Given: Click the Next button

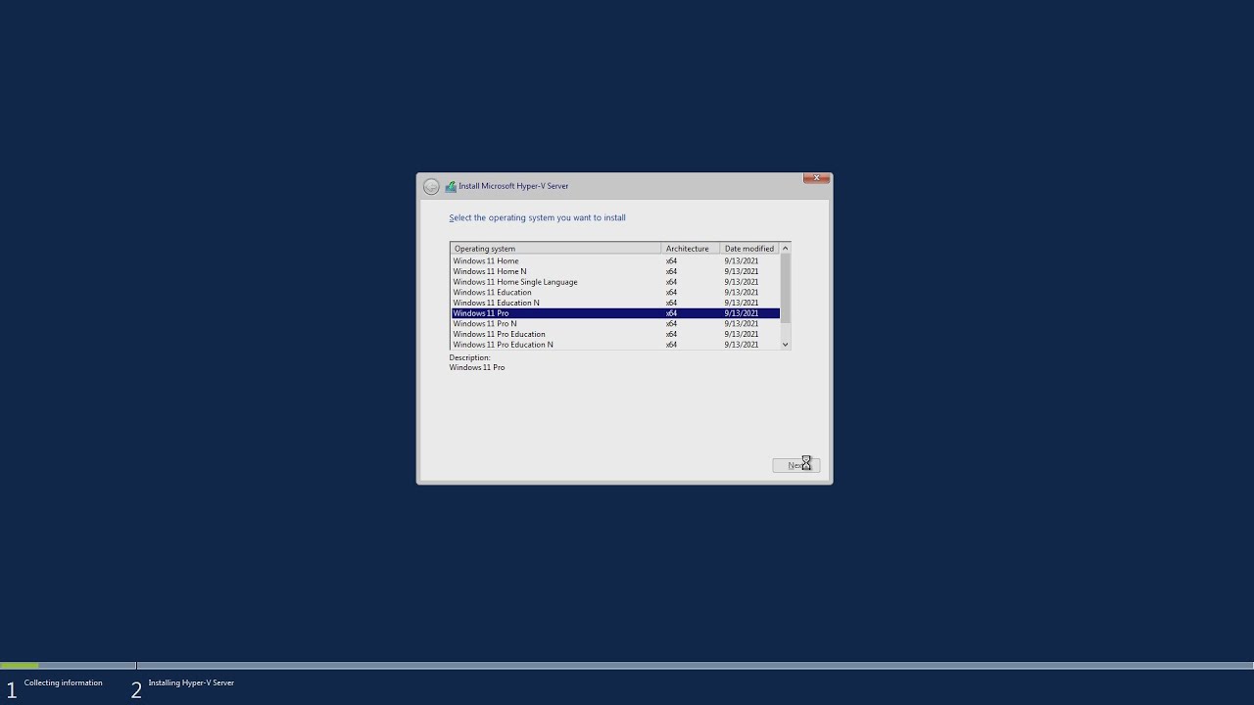Looking at the screenshot, I should tap(796, 465).
